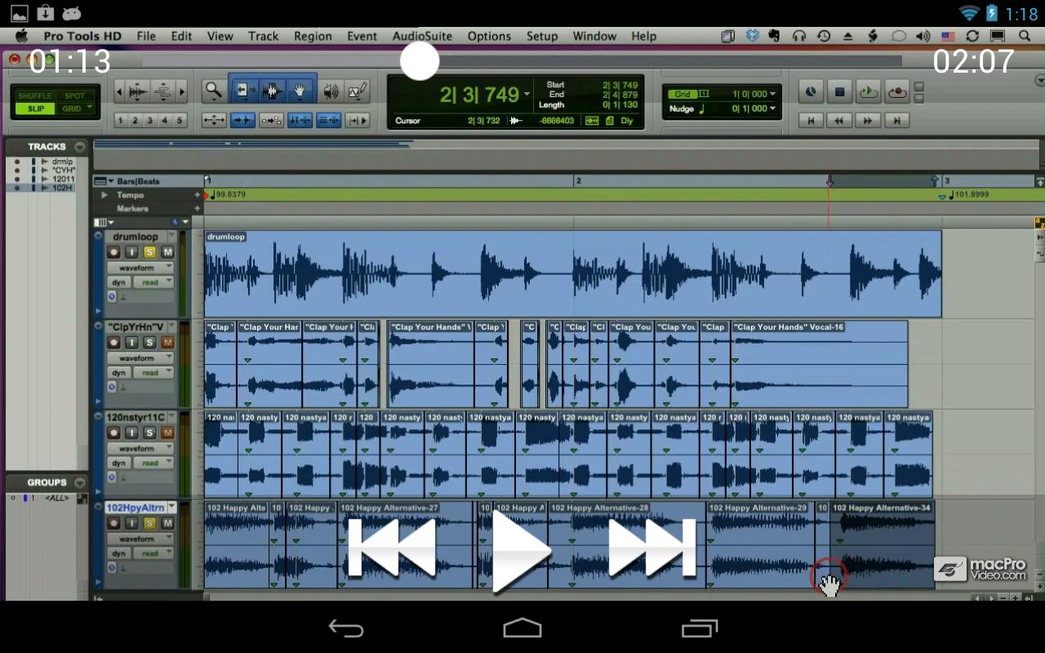Image resolution: width=1045 pixels, height=653 pixels.
Task: Skip to the next video
Action: [x=651, y=548]
